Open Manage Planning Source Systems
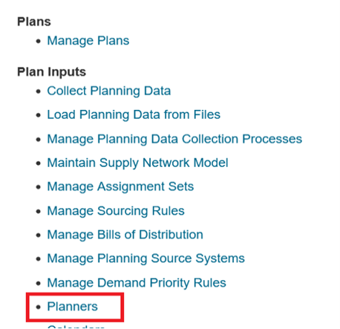This screenshot has width=340, height=329. coord(146,258)
